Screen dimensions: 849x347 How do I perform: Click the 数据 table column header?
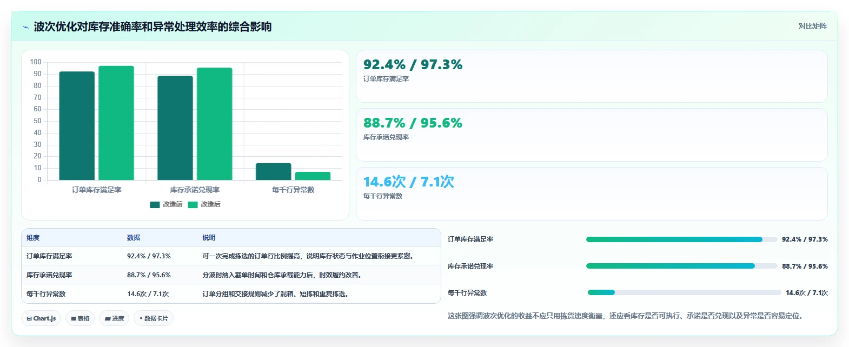(134, 238)
